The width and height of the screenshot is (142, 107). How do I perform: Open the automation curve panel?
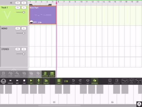(x=125, y=81)
